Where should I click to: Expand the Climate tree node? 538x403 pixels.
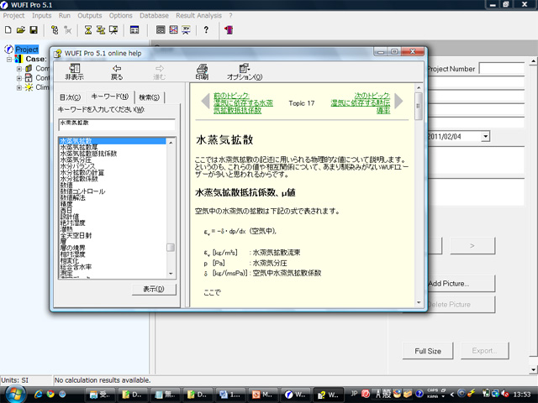click(x=19, y=86)
